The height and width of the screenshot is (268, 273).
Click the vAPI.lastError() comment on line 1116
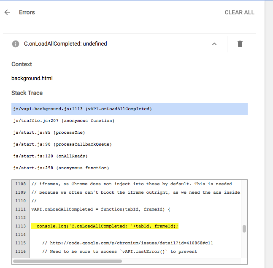pyautogui.click(x=119, y=252)
